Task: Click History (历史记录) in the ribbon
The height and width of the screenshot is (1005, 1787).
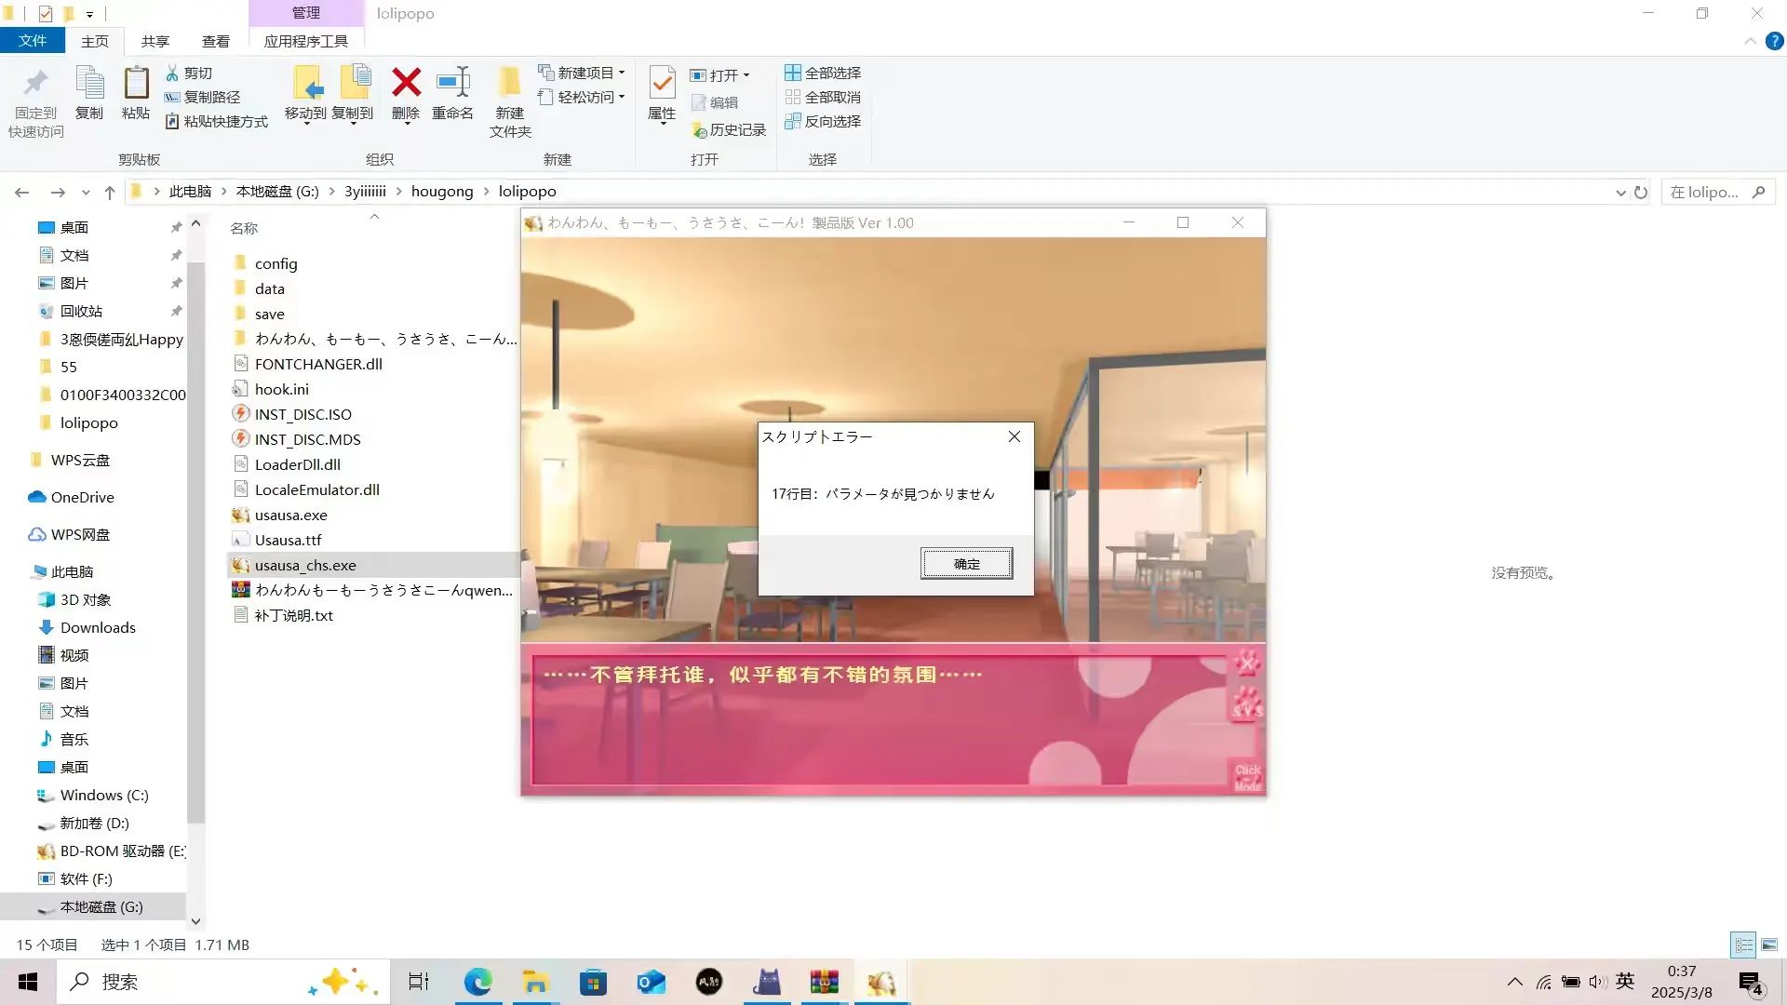Action: 729,130
